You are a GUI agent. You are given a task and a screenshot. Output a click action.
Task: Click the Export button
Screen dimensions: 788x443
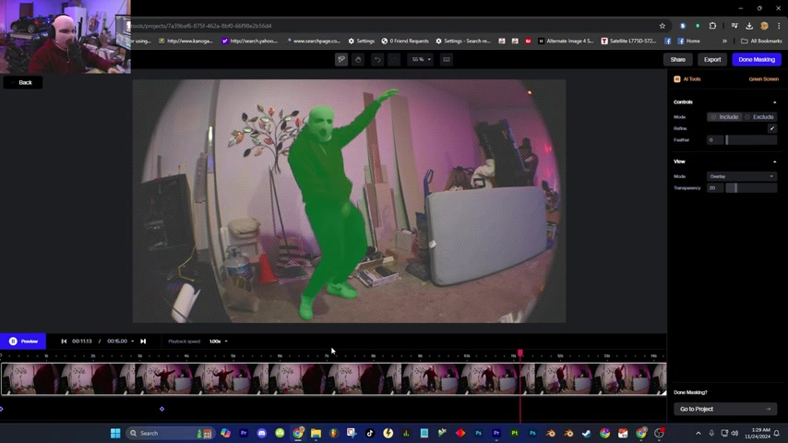pyautogui.click(x=712, y=59)
